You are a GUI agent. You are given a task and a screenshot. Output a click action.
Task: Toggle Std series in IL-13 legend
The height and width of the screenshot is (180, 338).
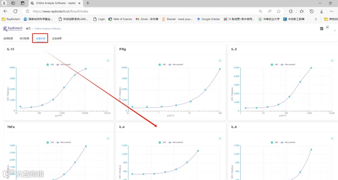tap(50, 64)
